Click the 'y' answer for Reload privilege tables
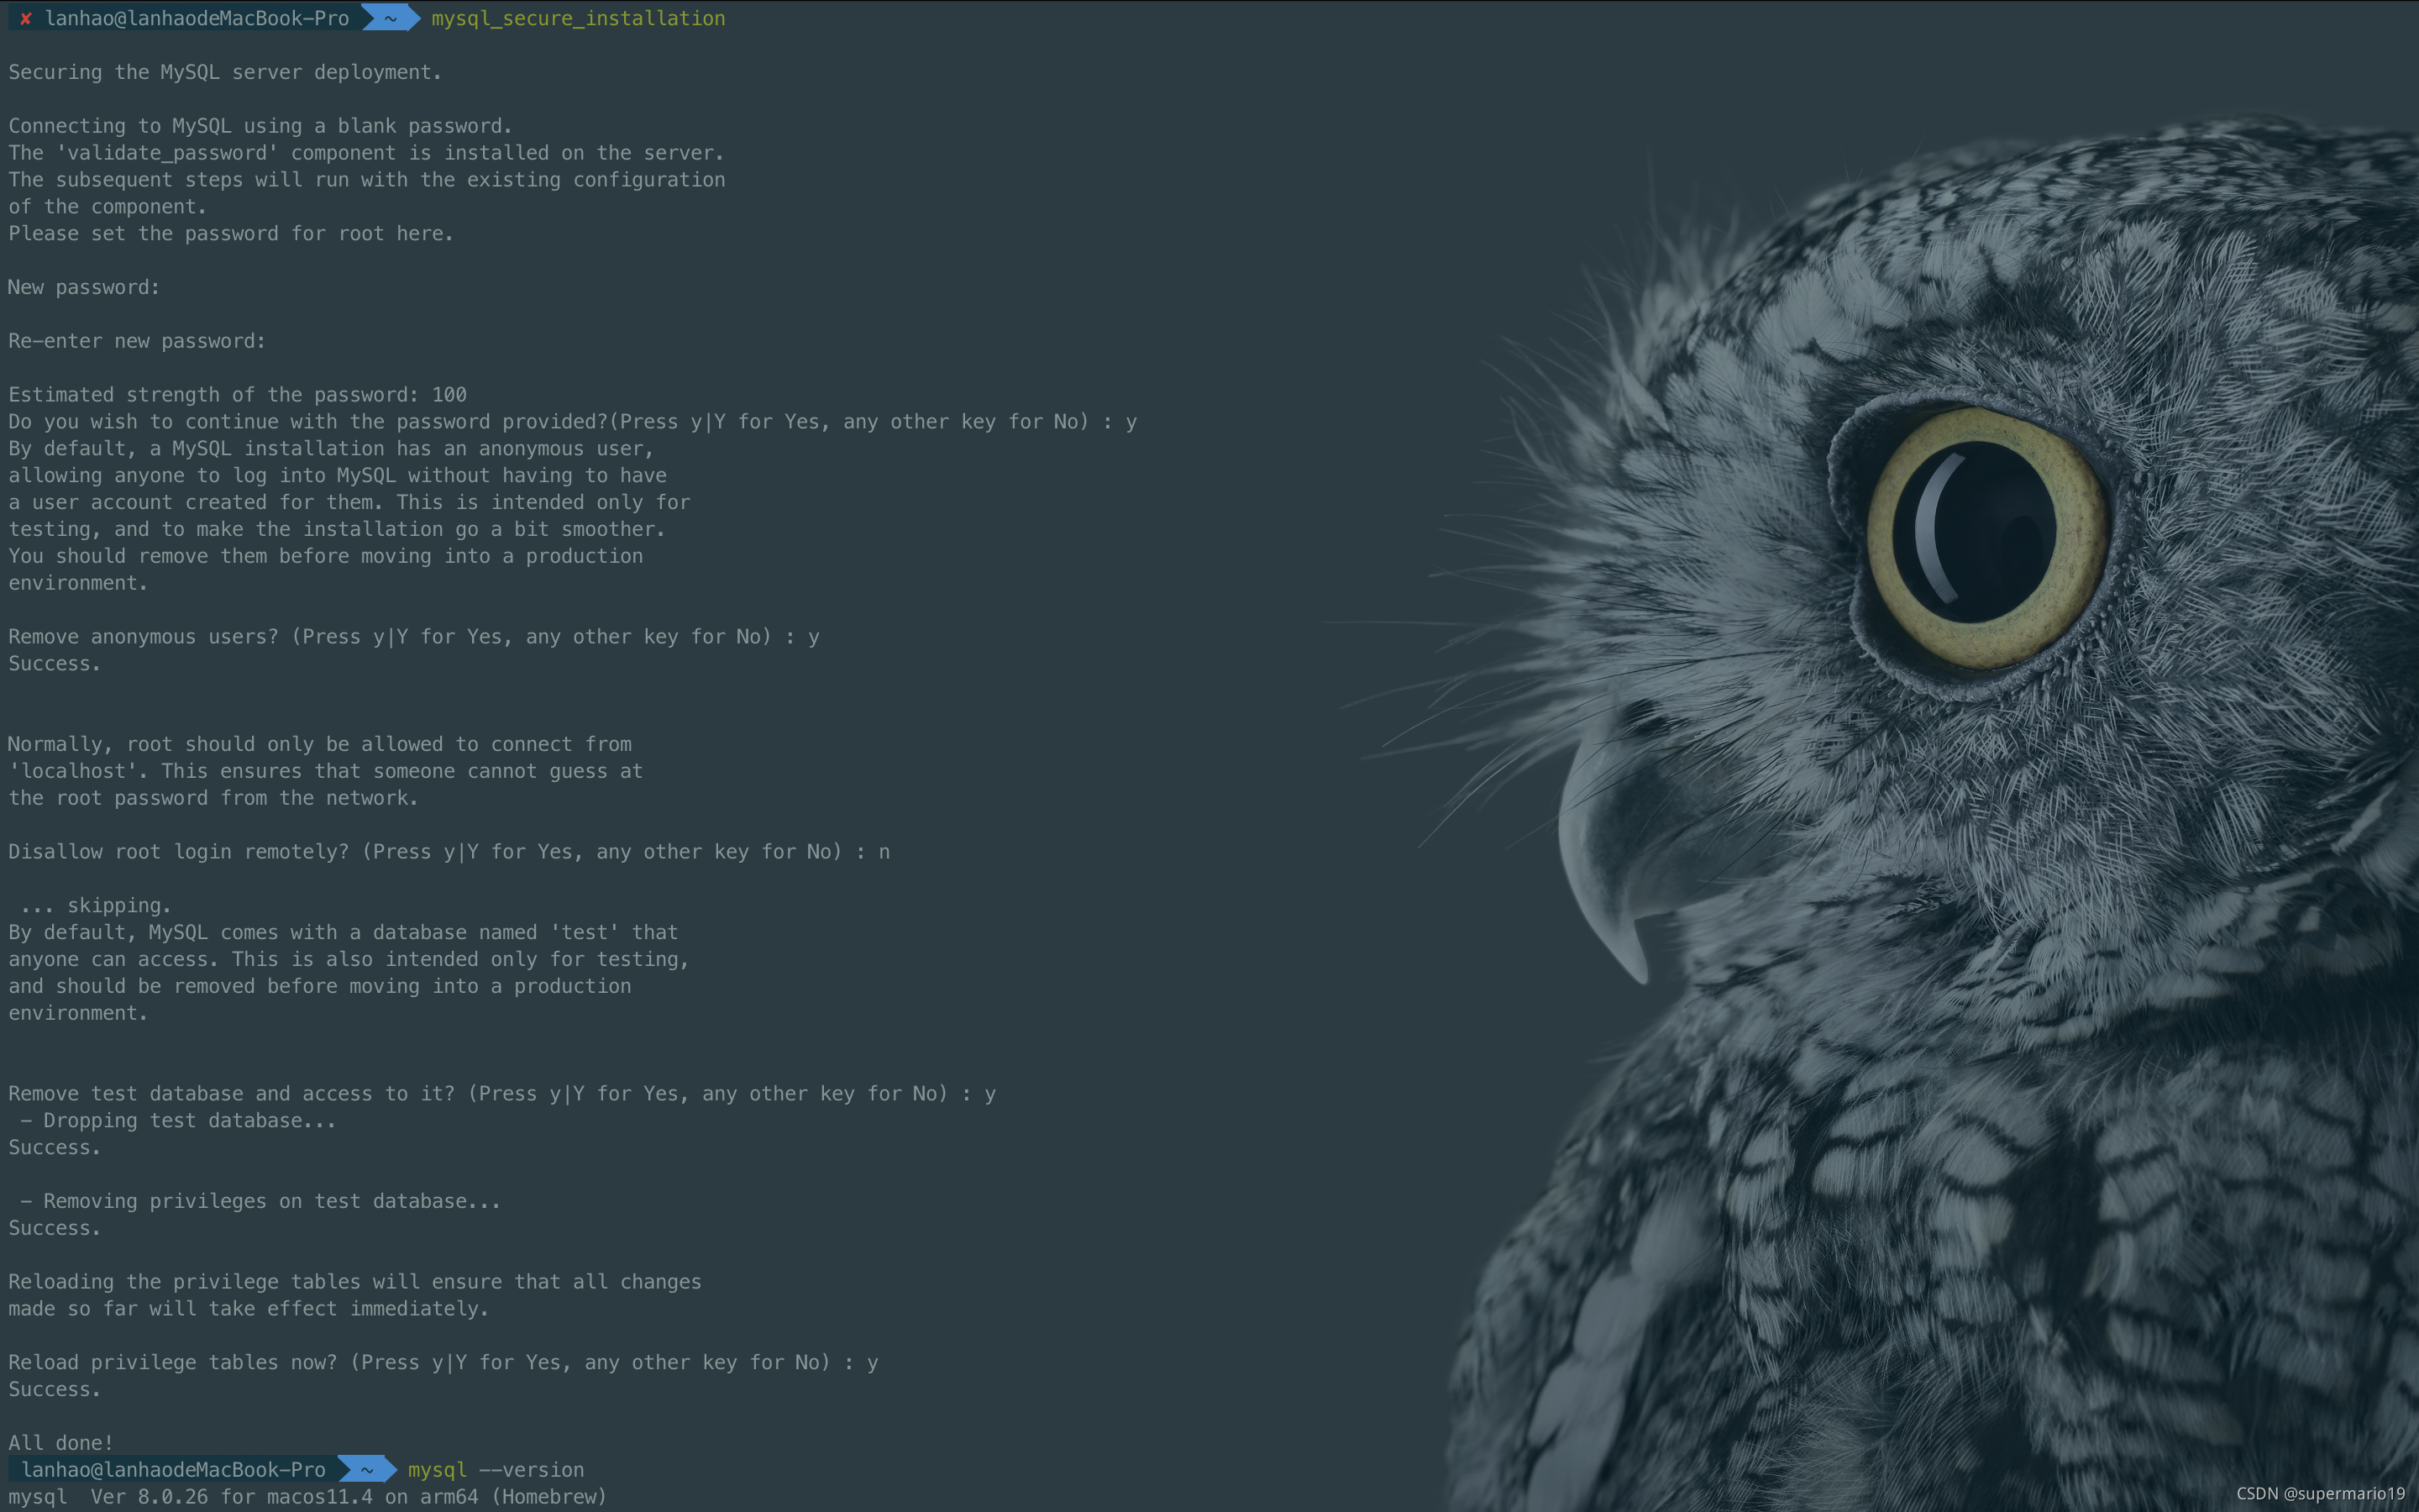 tap(873, 1362)
